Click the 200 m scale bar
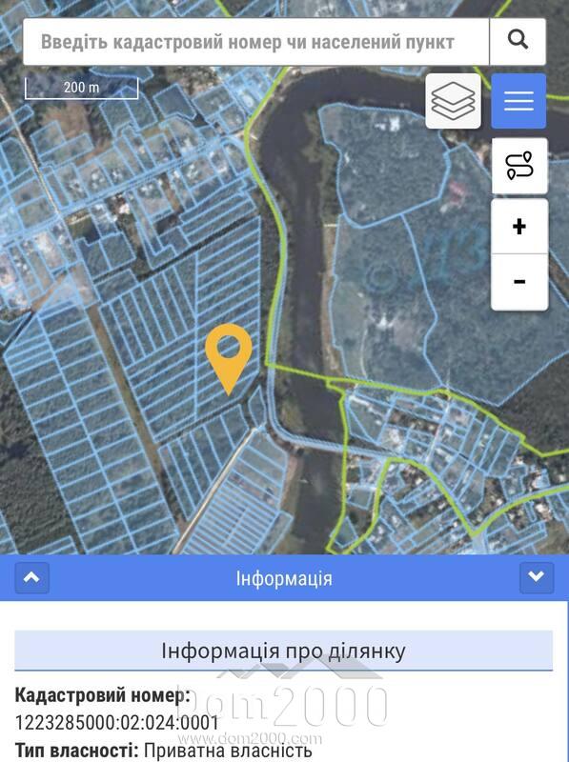The image size is (569, 762). (82, 88)
